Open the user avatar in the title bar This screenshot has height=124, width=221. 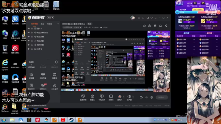pos(133,18)
